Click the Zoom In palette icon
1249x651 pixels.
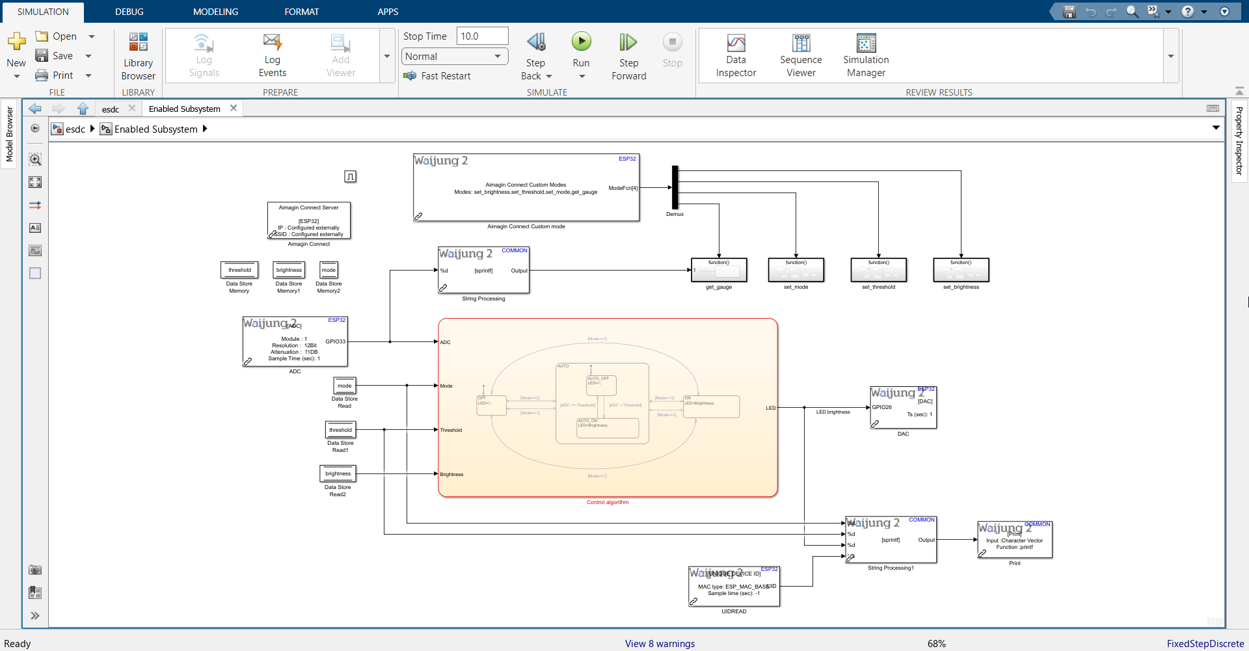coord(35,159)
